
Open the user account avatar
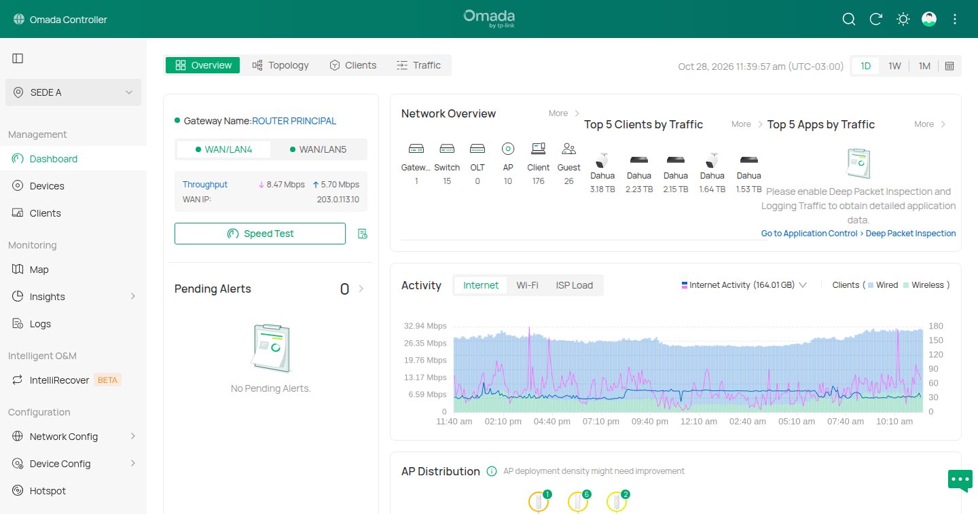929,19
